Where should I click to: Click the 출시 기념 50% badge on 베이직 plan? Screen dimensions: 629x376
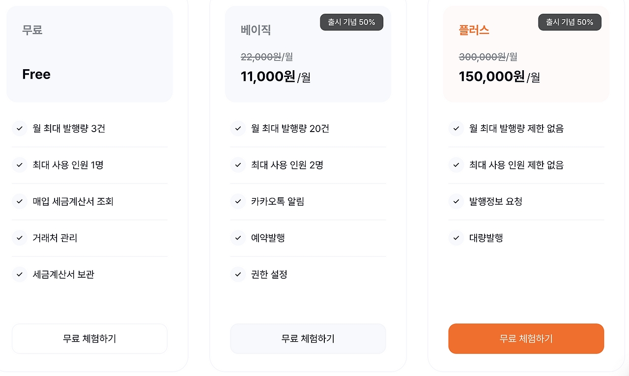(x=351, y=22)
